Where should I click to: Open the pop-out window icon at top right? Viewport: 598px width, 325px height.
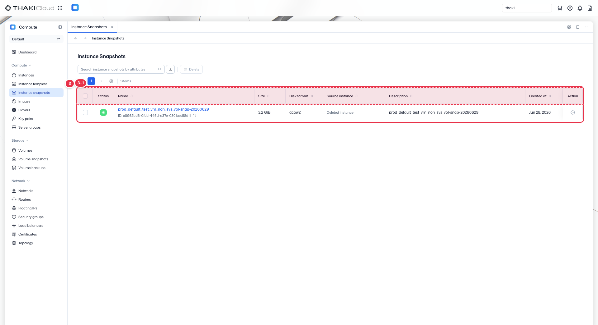pos(569,27)
